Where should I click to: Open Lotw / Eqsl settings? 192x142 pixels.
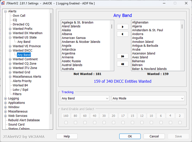point(20,90)
